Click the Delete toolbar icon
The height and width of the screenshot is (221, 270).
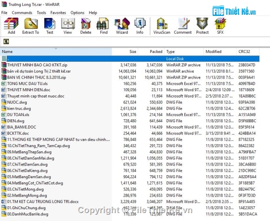tap(86, 26)
